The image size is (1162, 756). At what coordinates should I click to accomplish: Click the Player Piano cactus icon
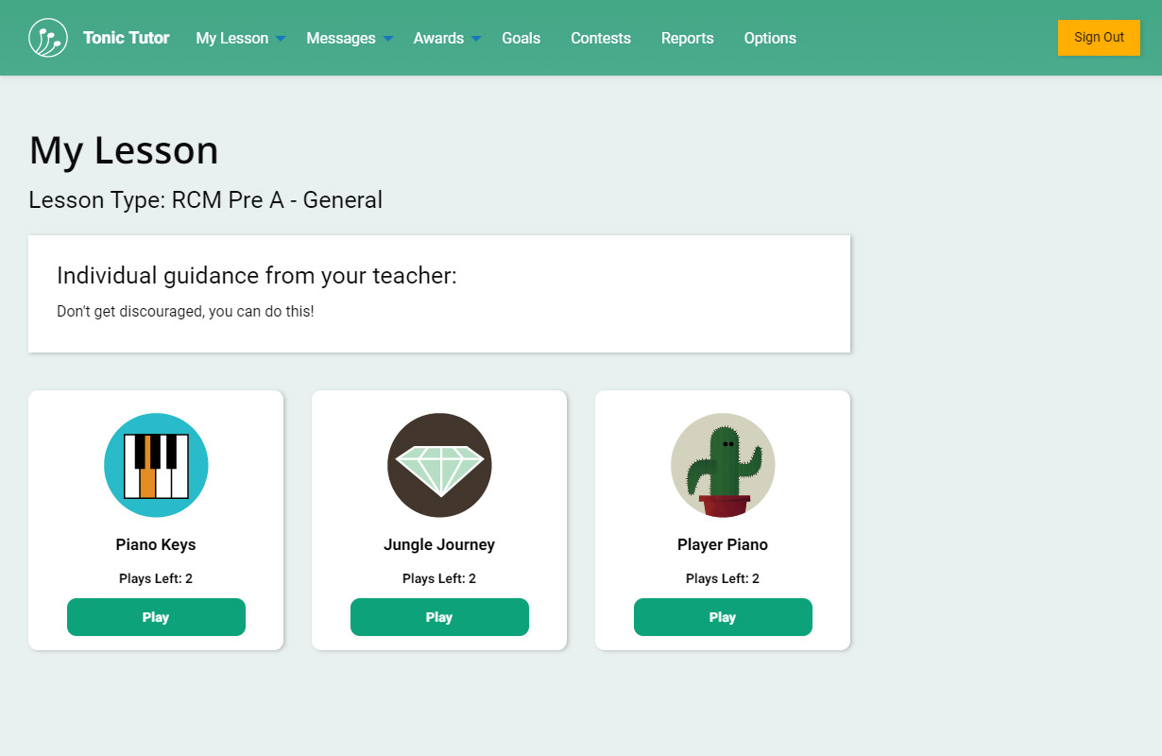723,465
